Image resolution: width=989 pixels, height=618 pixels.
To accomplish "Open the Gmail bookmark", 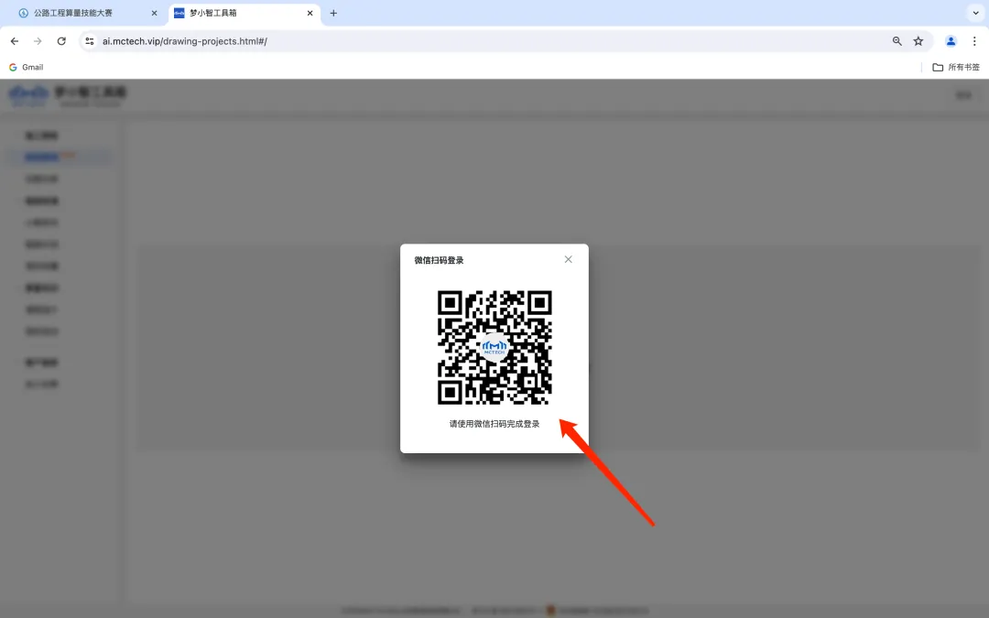I will coord(26,67).
